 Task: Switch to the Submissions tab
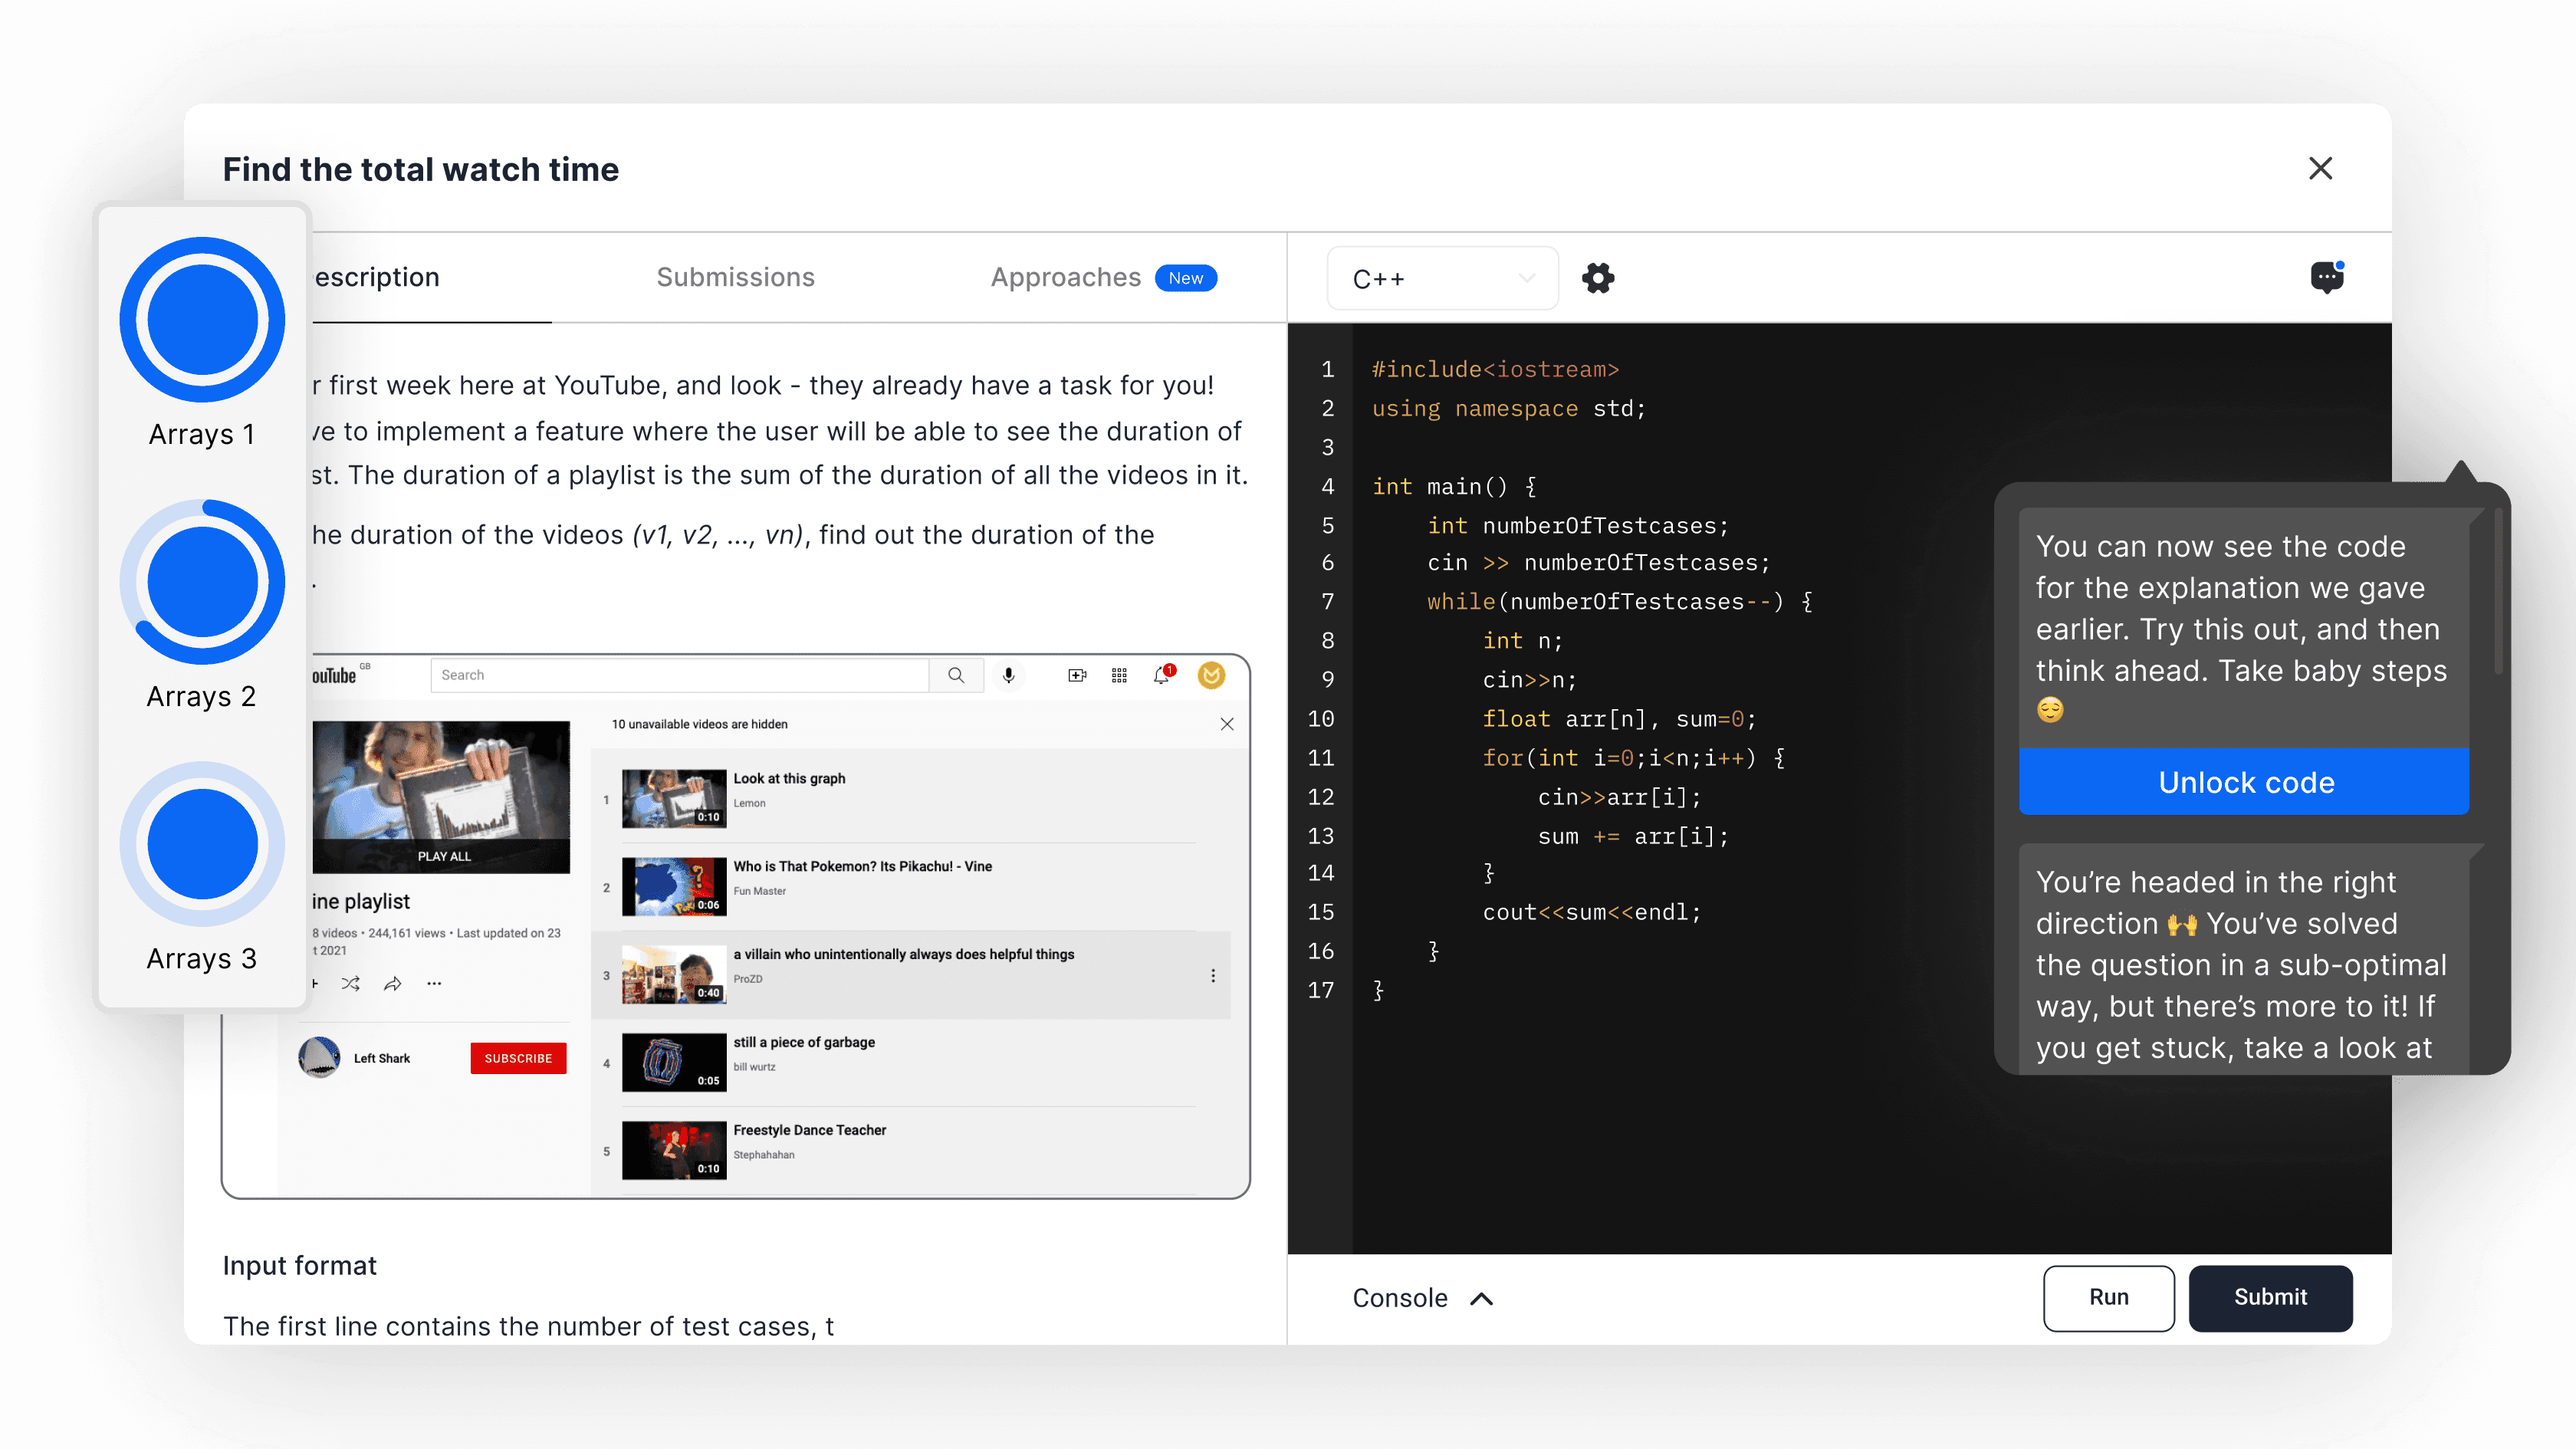(x=735, y=277)
